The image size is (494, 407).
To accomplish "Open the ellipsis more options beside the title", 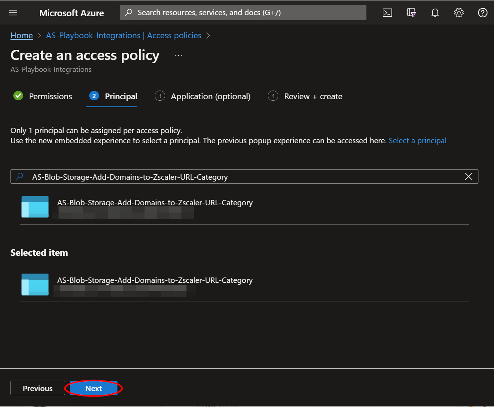I will (179, 56).
